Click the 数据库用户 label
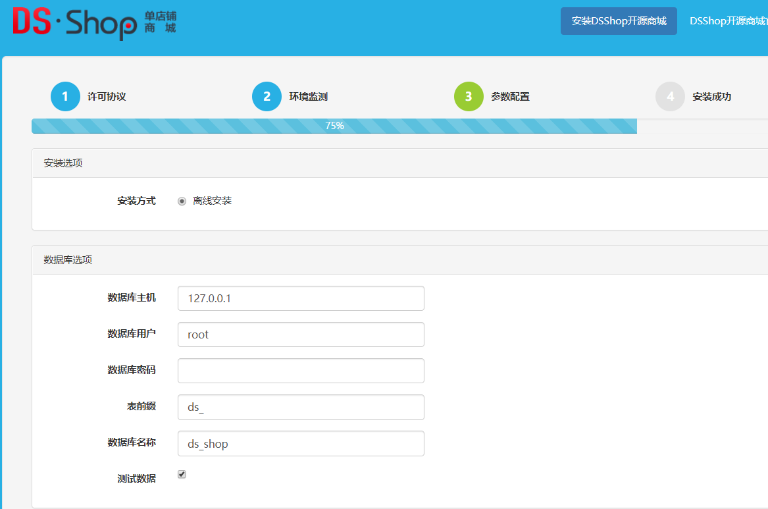Viewport: 768px width, 509px height. coord(132,334)
